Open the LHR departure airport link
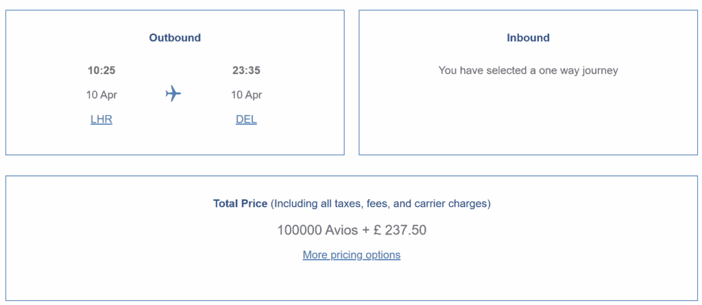 (101, 119)
